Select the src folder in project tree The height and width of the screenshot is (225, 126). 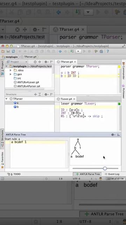coord(17,78)
